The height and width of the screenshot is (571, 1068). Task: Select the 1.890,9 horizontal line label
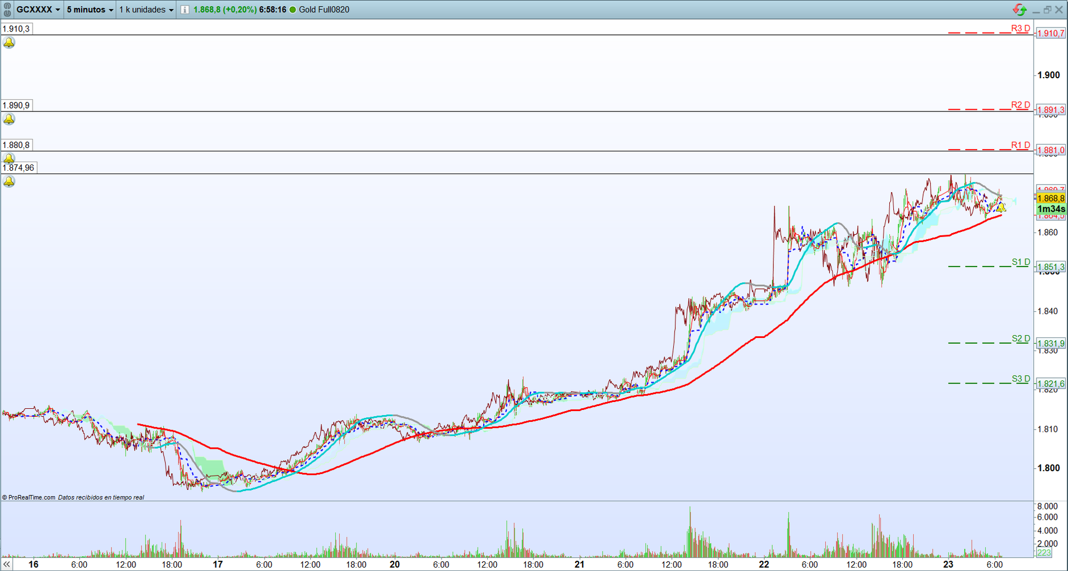click(x=17, y=105)
